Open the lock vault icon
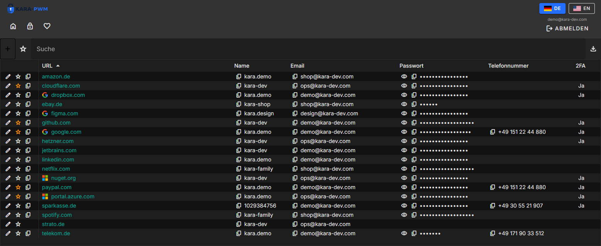 click(x=30, y=26)
